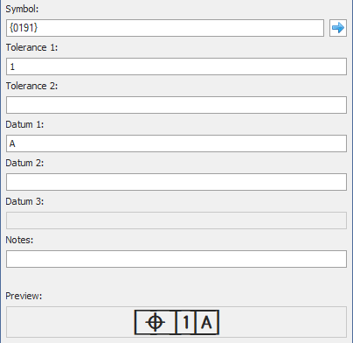Screen dimensions: 353x343
Task: Click the empty Tolerance 2 field
Action: click(x=176, y=105)
